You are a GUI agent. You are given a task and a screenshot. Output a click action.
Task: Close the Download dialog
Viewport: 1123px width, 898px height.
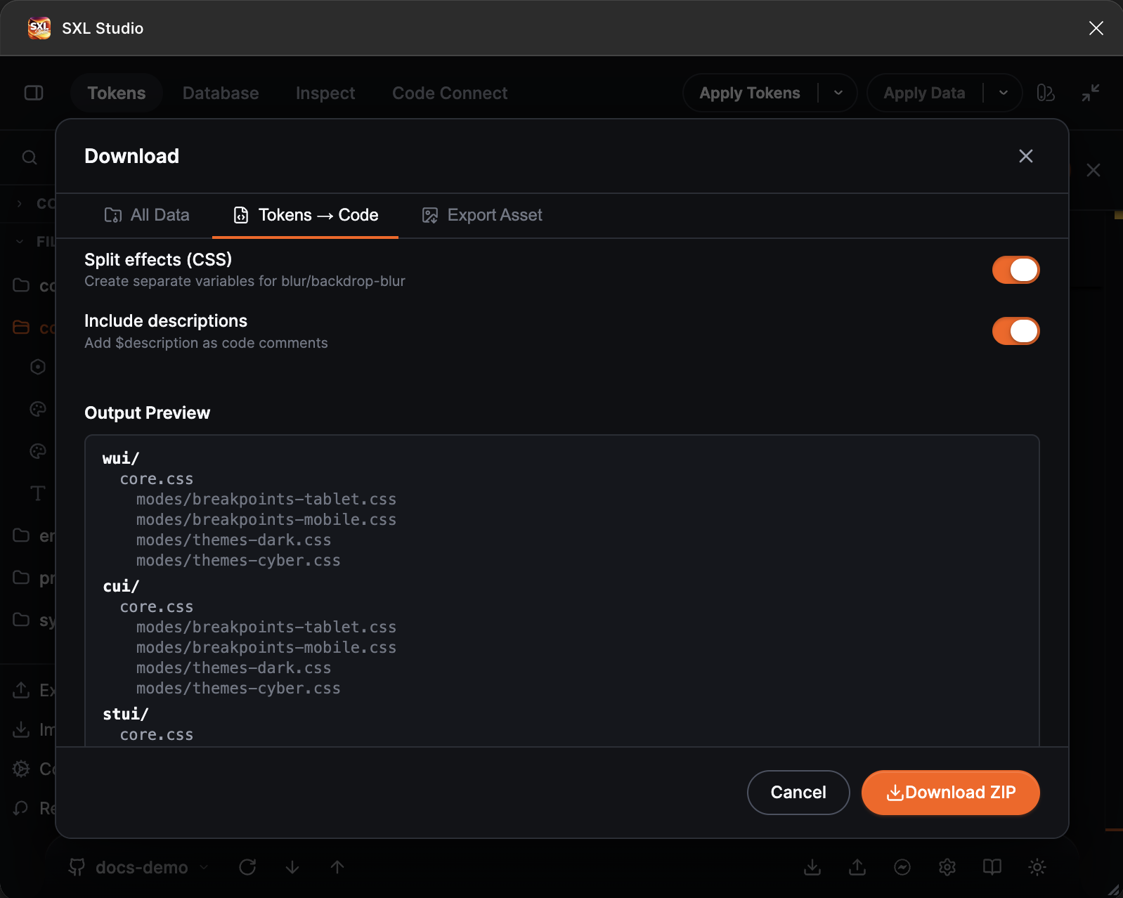point(1026,156)
